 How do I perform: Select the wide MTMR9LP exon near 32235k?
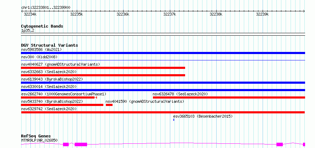pyautogui.click(x=81, y=144)
